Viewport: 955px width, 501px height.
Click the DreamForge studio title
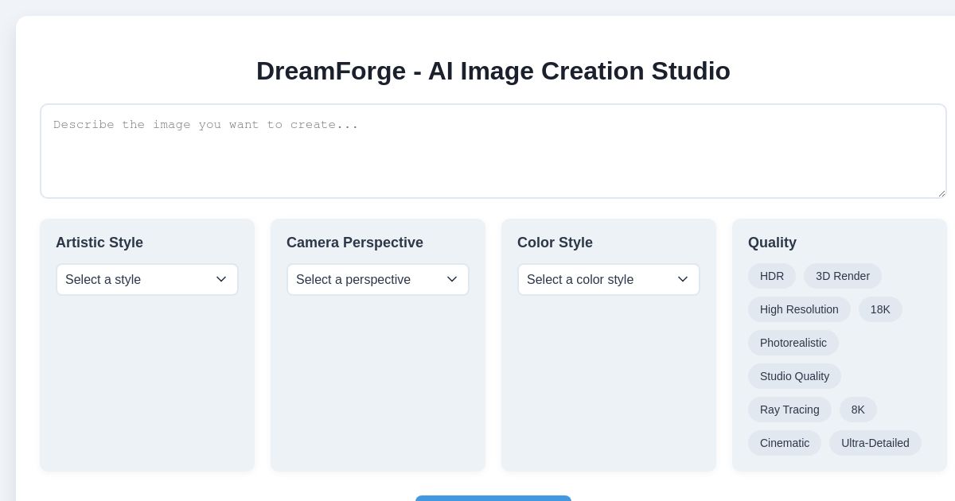[493, 71]
